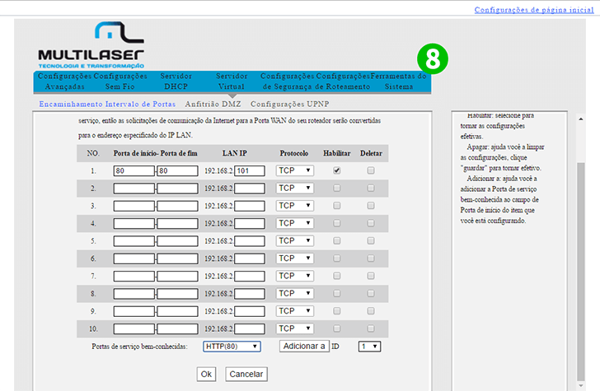Click start port field of rule 1
The width and height of the screenshot is (600, 391).
134,171
